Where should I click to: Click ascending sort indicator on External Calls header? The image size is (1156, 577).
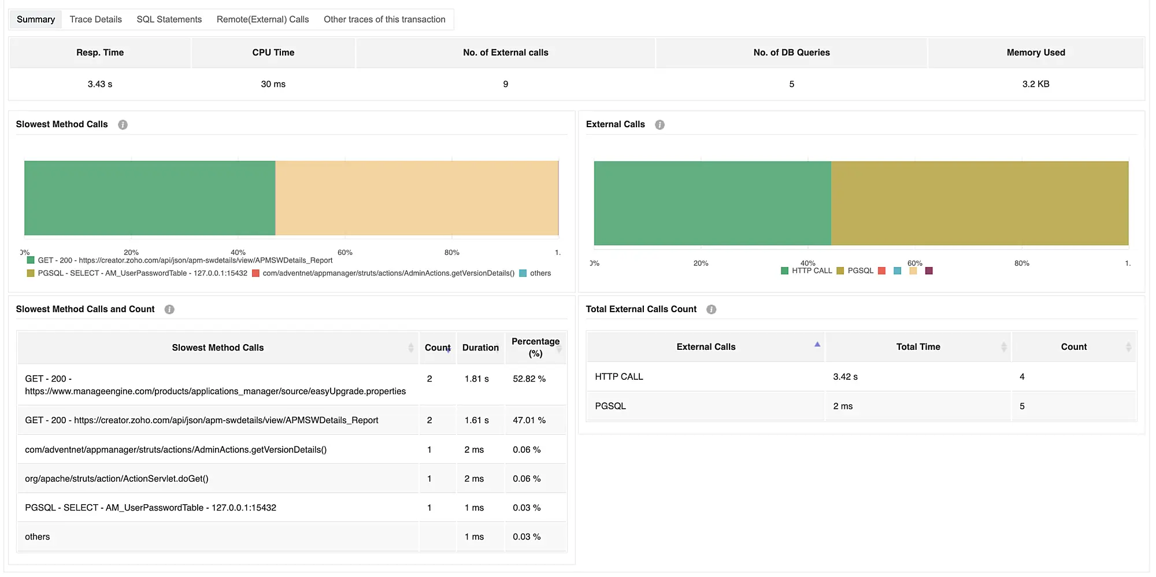(x=817, y=343)
